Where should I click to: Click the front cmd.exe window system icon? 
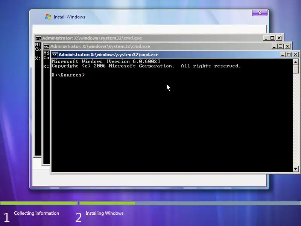55,55
